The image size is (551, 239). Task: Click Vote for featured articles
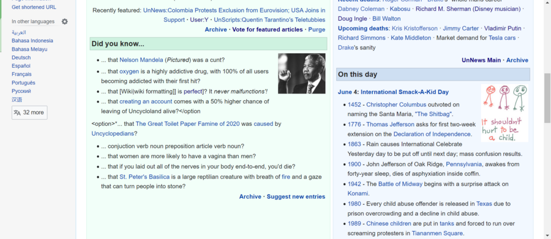(x=268, y=29)
